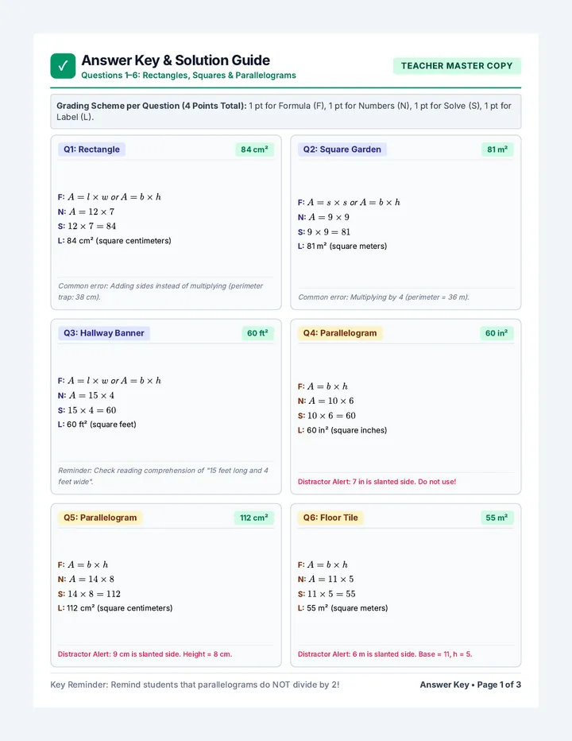Select the Q6: Floor Tile label
Viewport: 572px width, 741px height.
(330, 518)
